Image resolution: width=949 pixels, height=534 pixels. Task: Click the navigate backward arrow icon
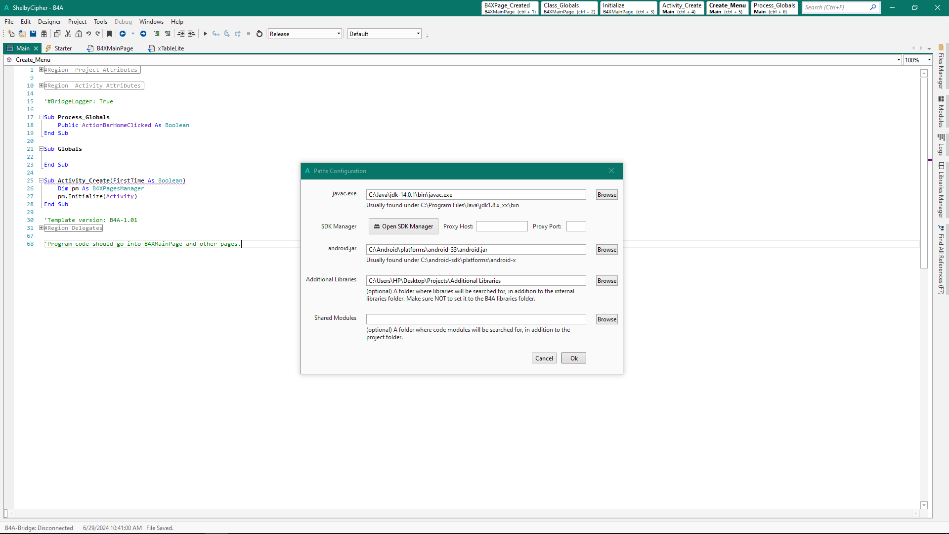pyautogui.click(x=123, y=34)
